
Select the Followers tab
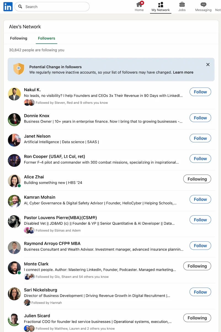(46, 38)
